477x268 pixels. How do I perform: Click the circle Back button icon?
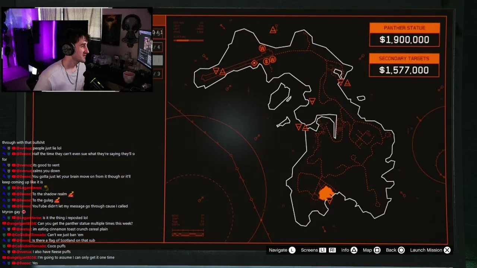point(401,250)
